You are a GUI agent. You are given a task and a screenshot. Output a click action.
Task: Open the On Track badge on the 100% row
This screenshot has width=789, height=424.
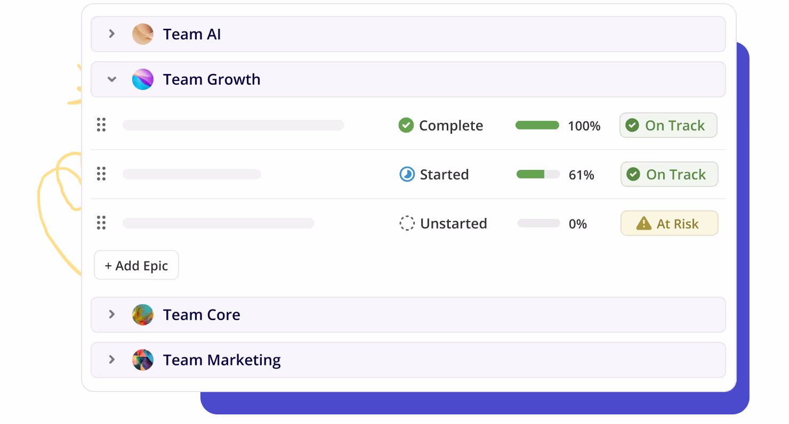pos(669,125)
